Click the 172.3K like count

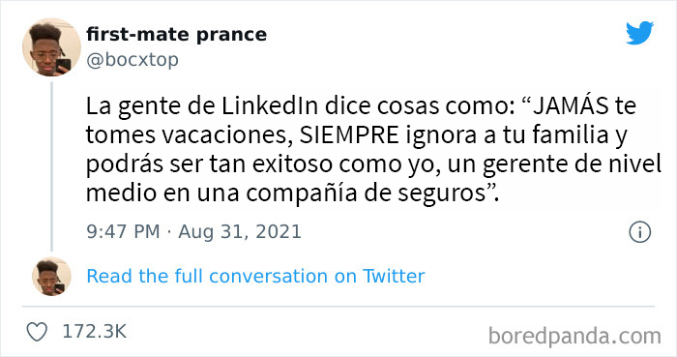click(x=95, y=332)
